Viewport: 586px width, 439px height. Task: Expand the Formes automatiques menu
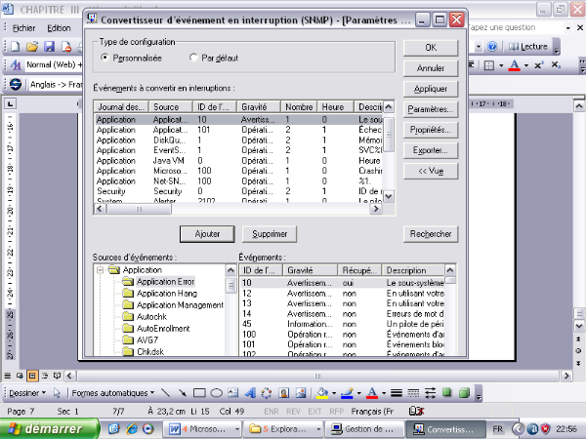tap(113, 393)
